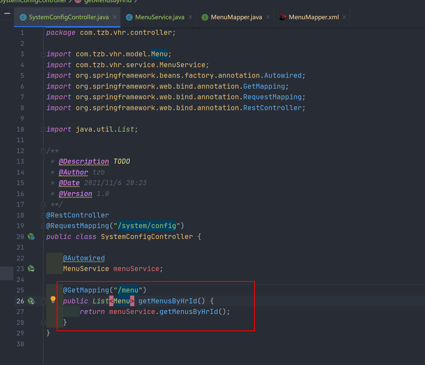Collapse the import block fold on line 3
This screenshot has width=425, height=365.
(x=43, y=54)
